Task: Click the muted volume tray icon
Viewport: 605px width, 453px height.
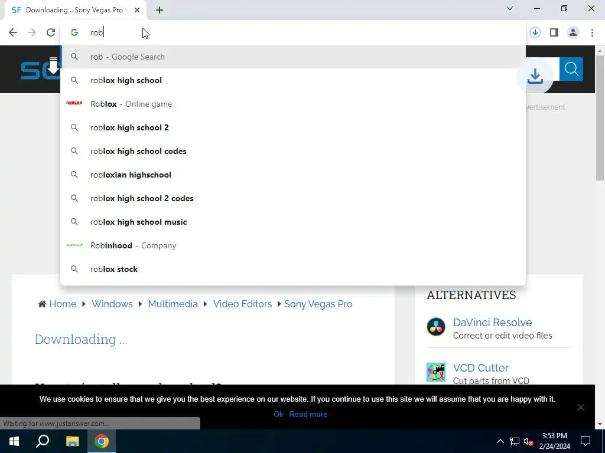Action: coord(529,441)
